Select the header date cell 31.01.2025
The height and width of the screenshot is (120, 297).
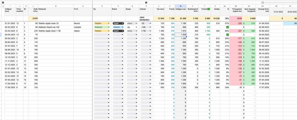[x=276, y=12]
